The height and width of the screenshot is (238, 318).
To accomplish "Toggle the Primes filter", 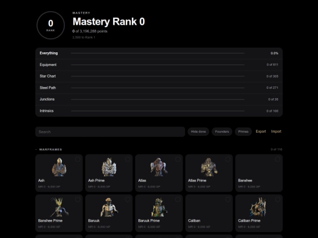I will click(243, 132).
